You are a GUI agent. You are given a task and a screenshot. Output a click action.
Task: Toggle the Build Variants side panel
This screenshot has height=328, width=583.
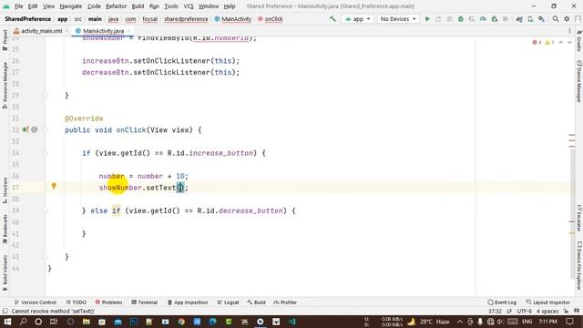pyautogui.click(x=5, y=273)
